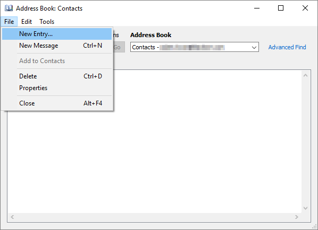This screenshot has height=230, width=318.
Task: Select New Entry... from File menu
Action: 57,34
